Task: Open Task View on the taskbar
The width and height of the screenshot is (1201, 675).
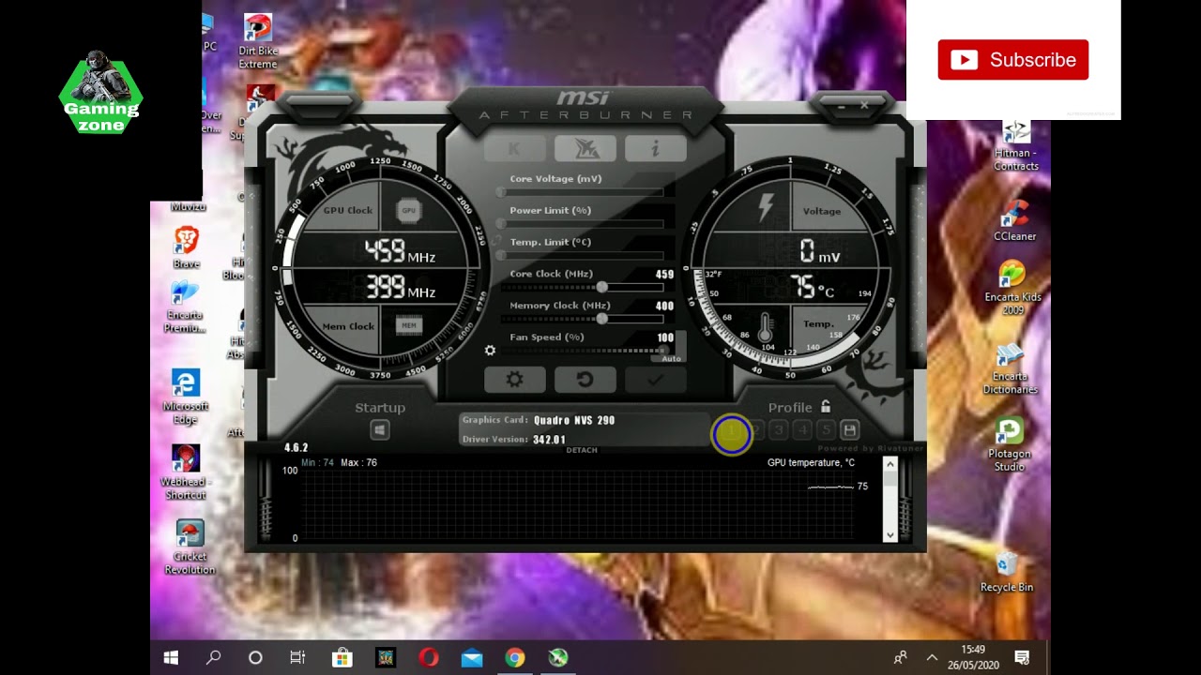Action: [x=297, y=657]
